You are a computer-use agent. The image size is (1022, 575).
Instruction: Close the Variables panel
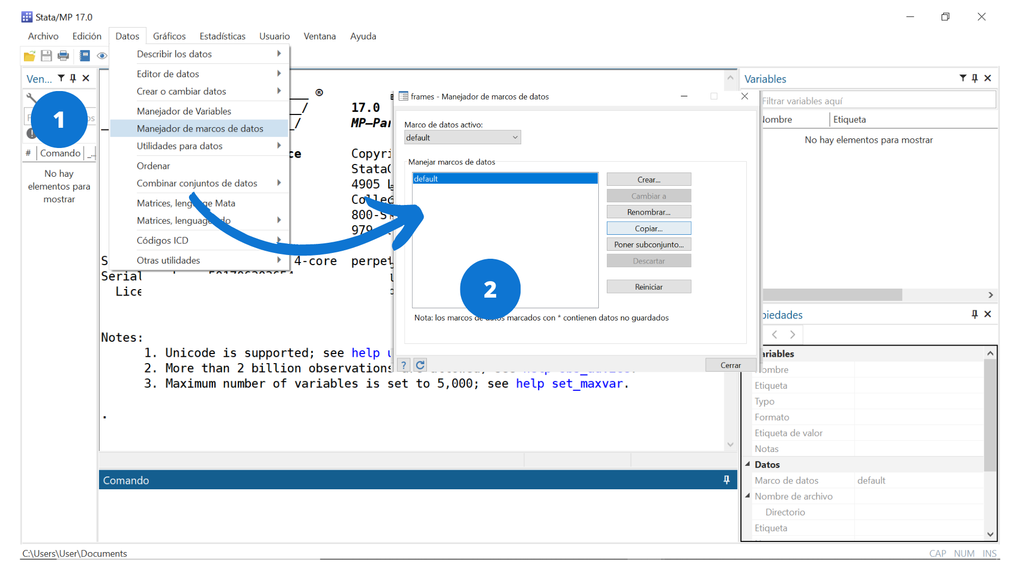point(988,78)
